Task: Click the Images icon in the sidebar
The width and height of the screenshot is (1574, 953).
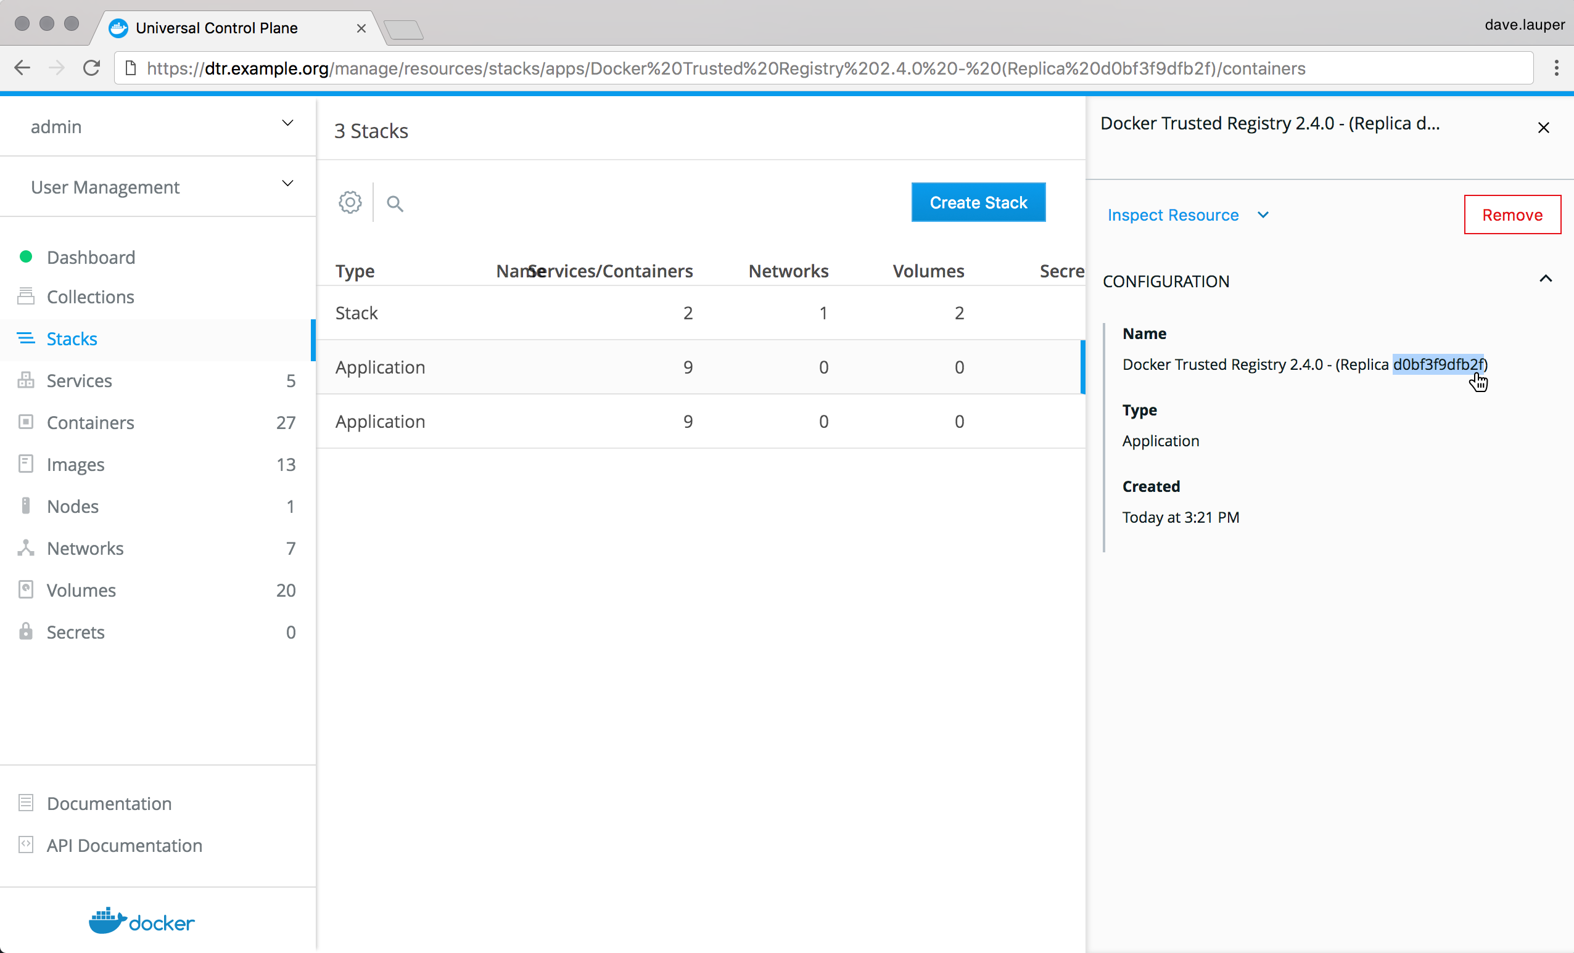Action: 25,464
